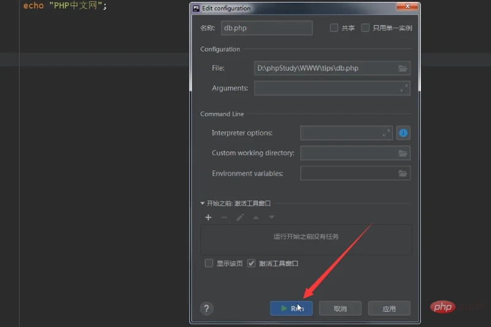Viewport: 491px width, 327px height.
Task: Focus the Arguments input field
Action: point(332,88)
